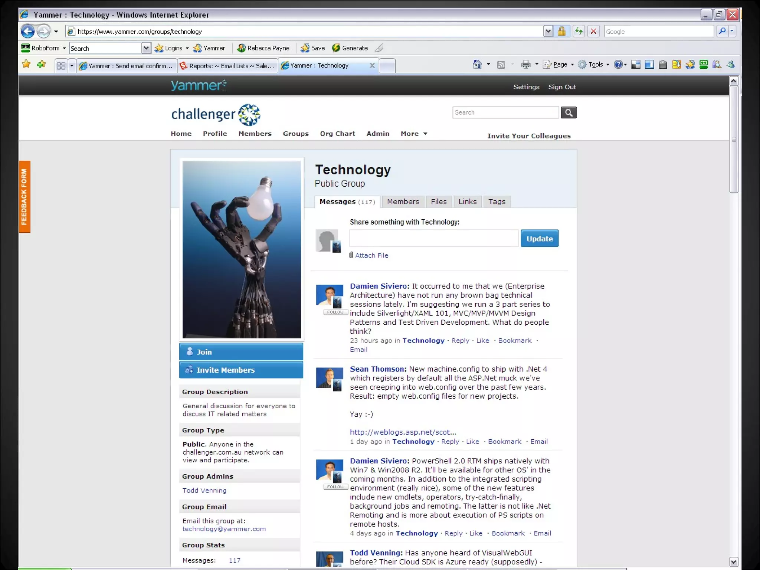Open the Home icon in command bar

(x=477, y=65)
